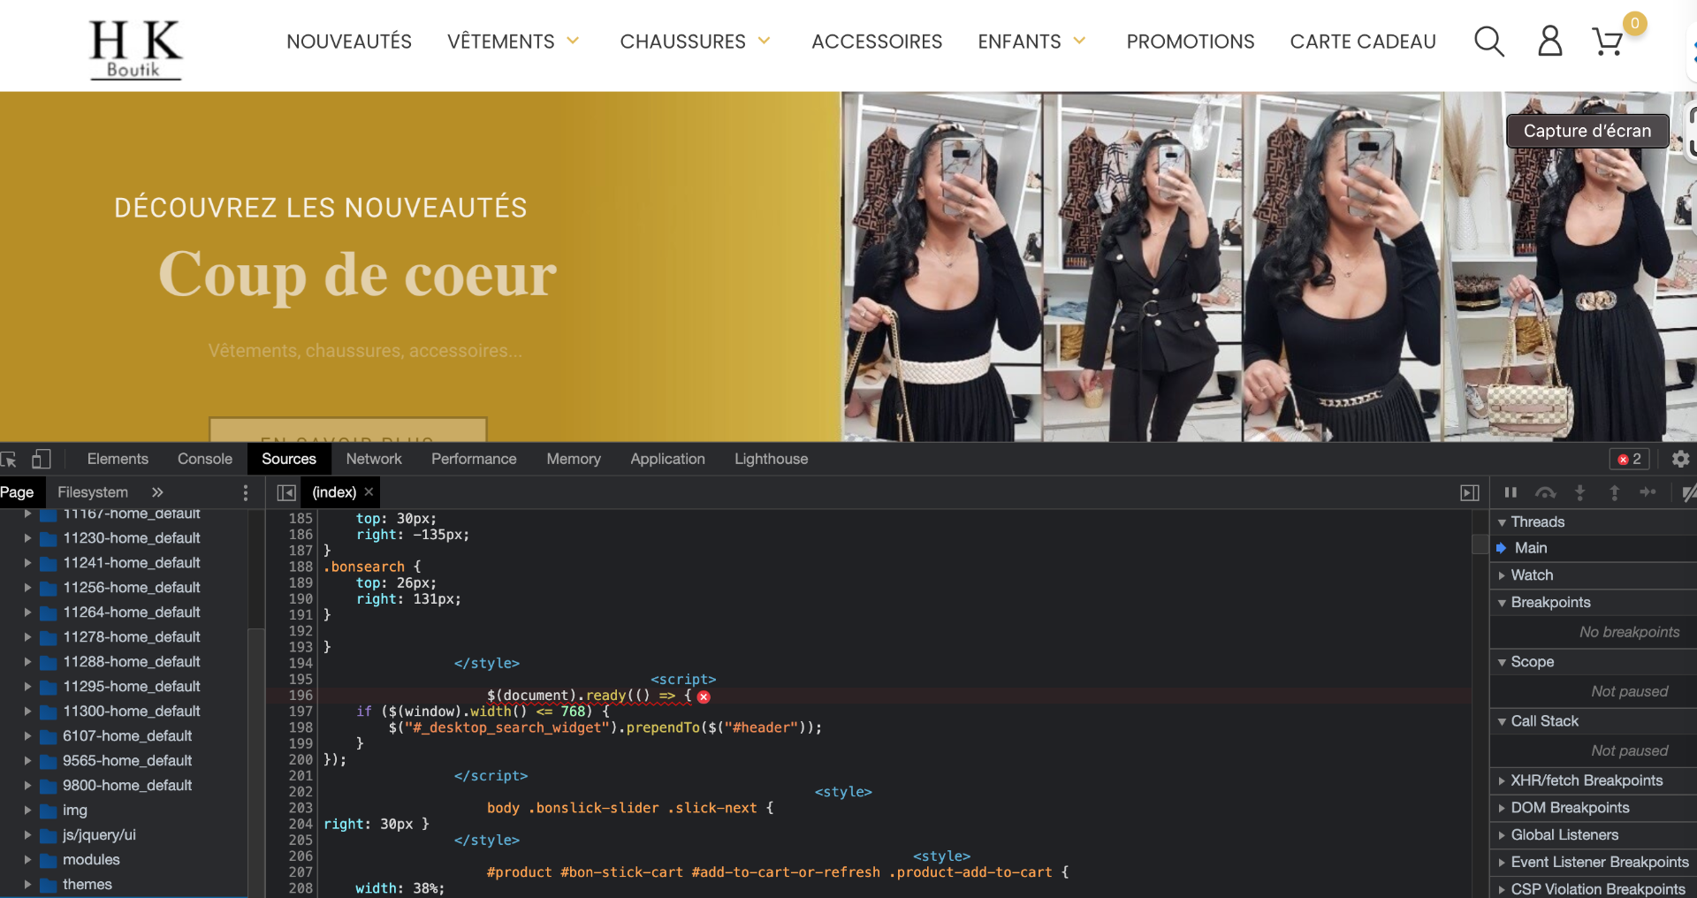Viewport: 1697px width, 898px height.
Task: Open the ACCESSOIRES category link
Action: [x=877, y=42]
